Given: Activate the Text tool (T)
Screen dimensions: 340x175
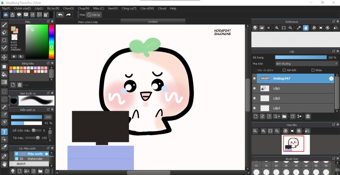Looking at the screenshot, I should (x=4, y=131).
